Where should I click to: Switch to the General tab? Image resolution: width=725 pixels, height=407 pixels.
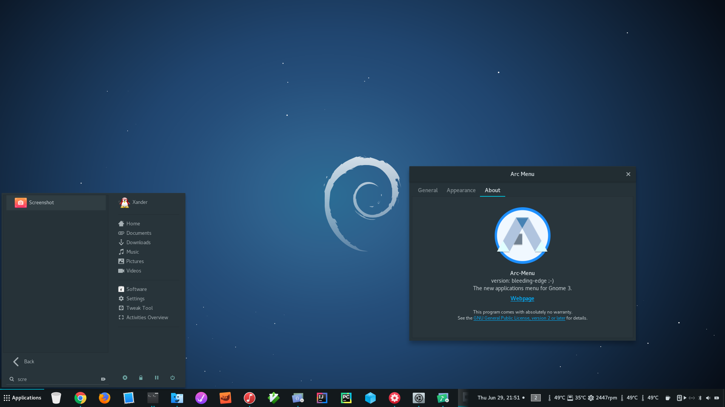point(427,190)
